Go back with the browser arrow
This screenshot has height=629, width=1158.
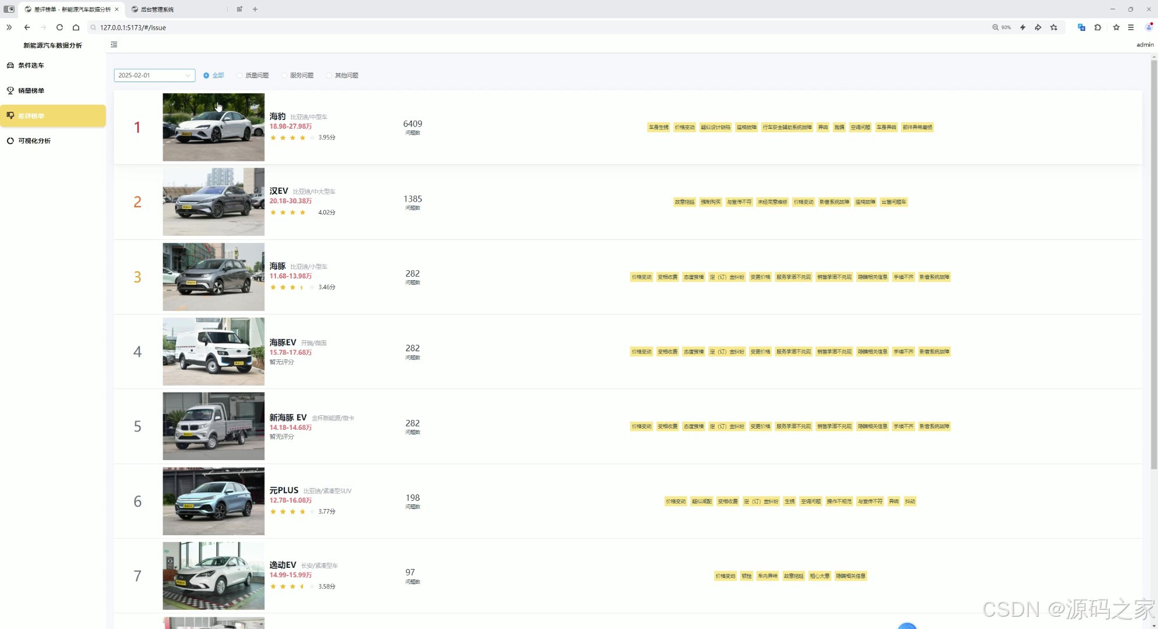click(27, 27)
